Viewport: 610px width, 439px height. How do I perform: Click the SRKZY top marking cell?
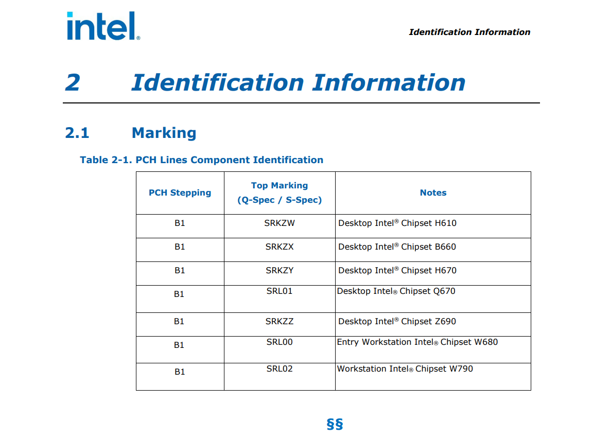[280, 271]
